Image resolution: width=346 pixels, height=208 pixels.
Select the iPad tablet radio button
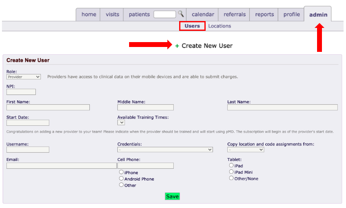pos(231,165)
